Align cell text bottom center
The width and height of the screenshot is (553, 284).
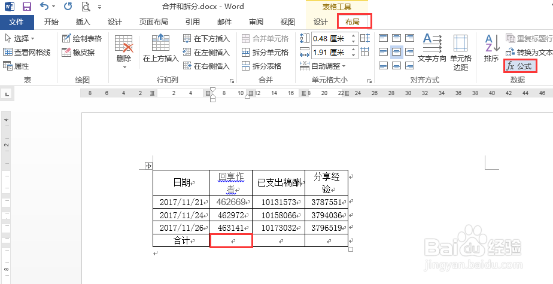(x=397, y=65)
